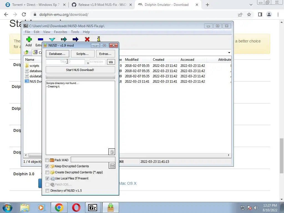Open the 7-Zip Favorites menu

[60, 32]
